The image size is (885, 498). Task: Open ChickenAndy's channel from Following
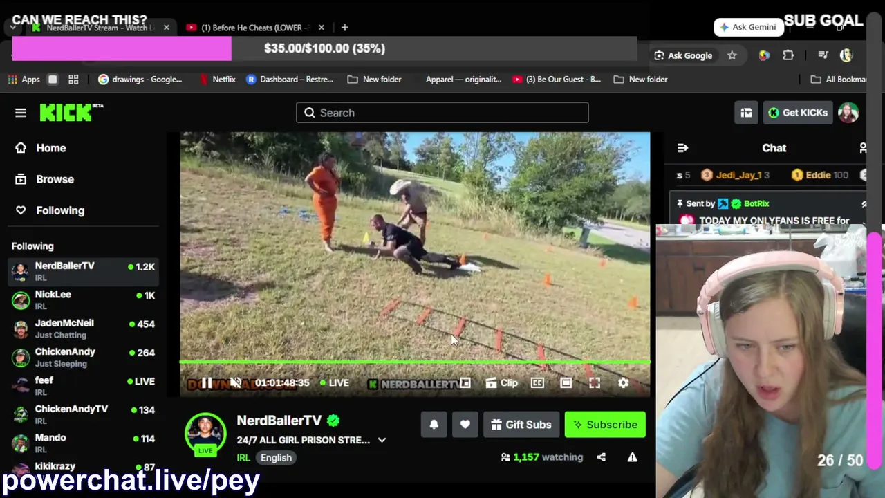pos(83,358)
